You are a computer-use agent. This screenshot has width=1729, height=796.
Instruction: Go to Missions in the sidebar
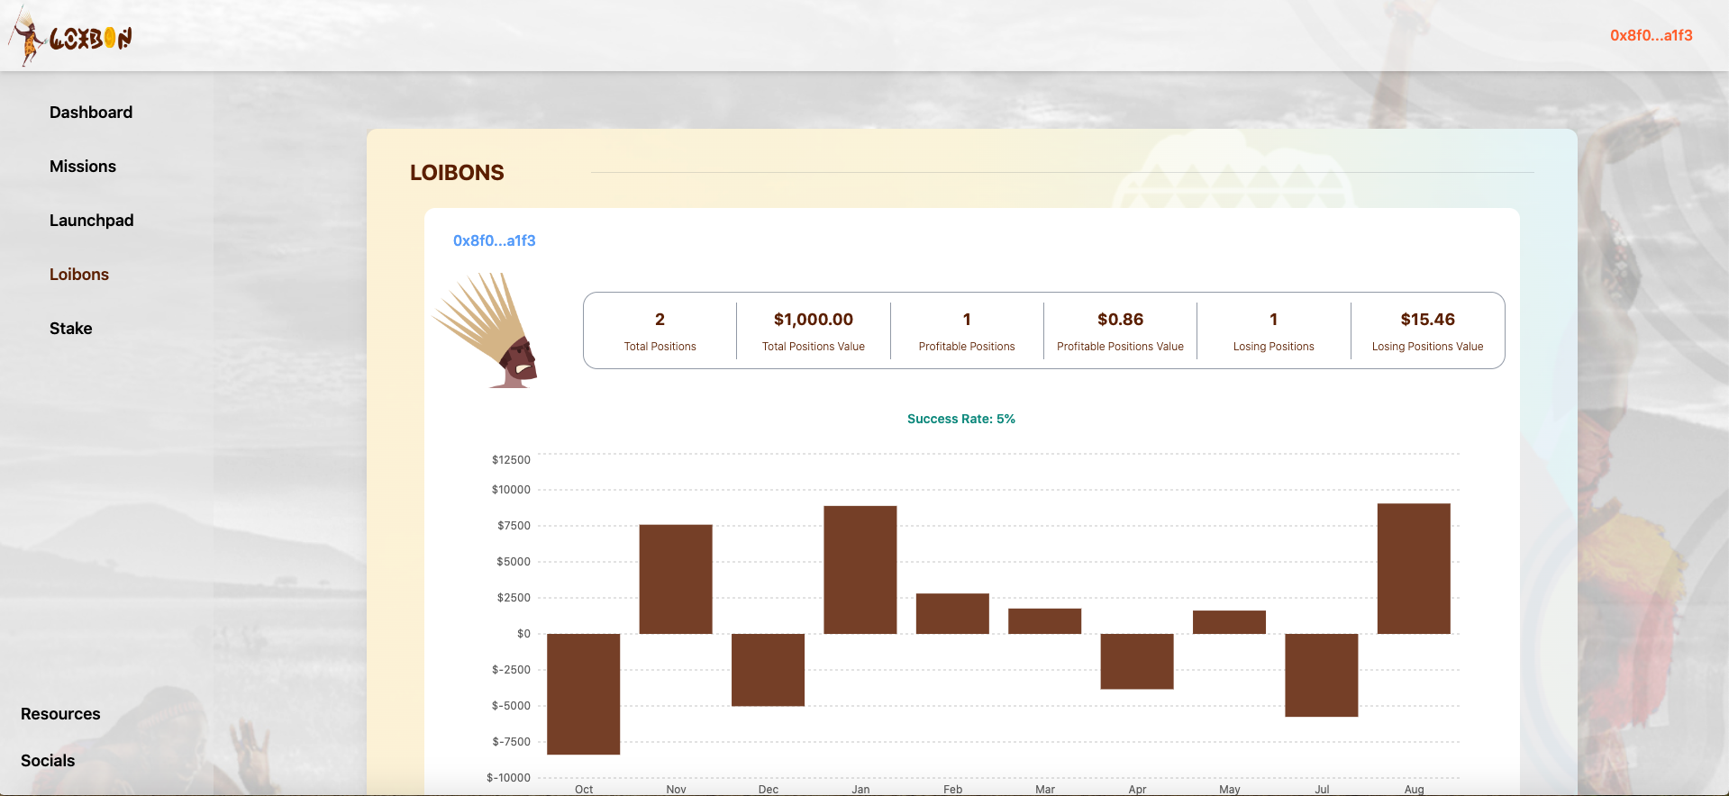coord(83,167)
